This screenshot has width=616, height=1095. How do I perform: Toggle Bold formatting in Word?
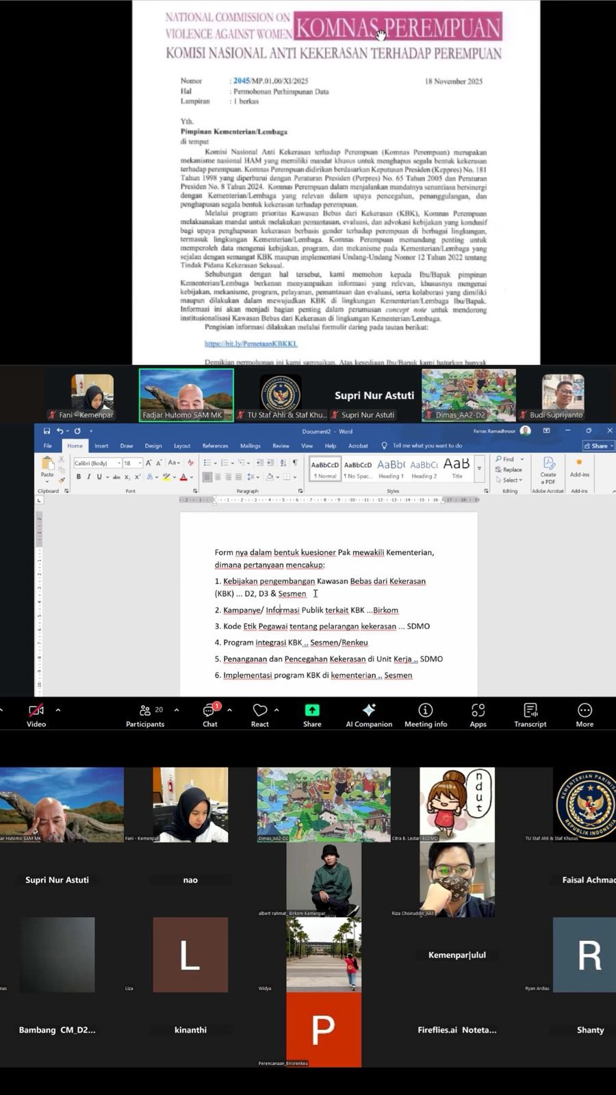(79, 477)
